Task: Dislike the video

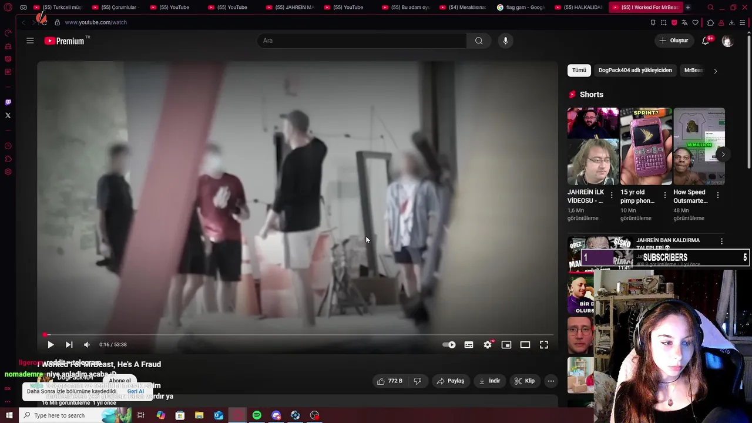Action: click(x=417, y=381)
